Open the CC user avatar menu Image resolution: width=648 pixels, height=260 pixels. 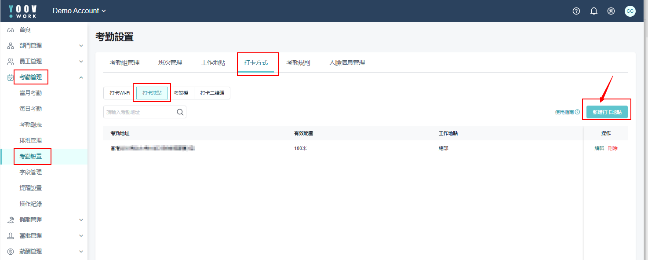[x=630, y=11]
